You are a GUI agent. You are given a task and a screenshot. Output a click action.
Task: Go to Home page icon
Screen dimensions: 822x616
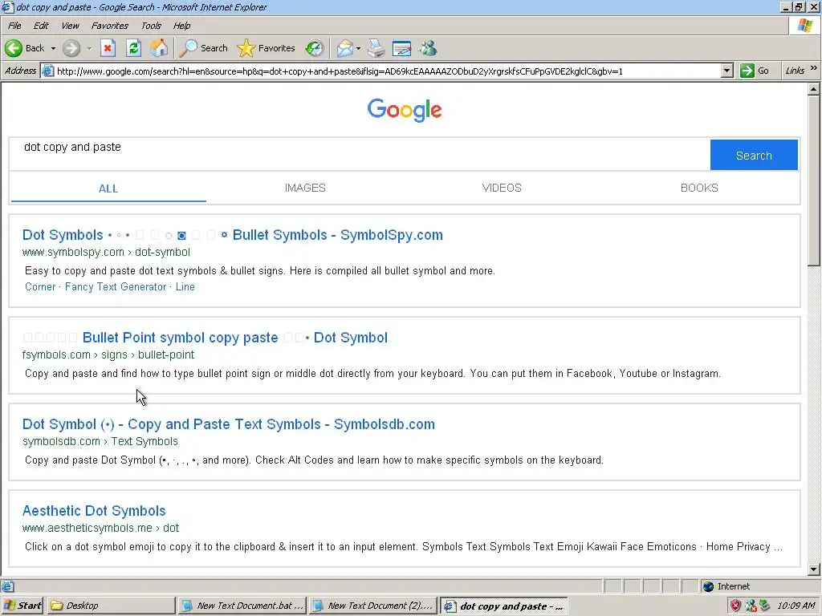pyautogui.click(x=159, y=48)
